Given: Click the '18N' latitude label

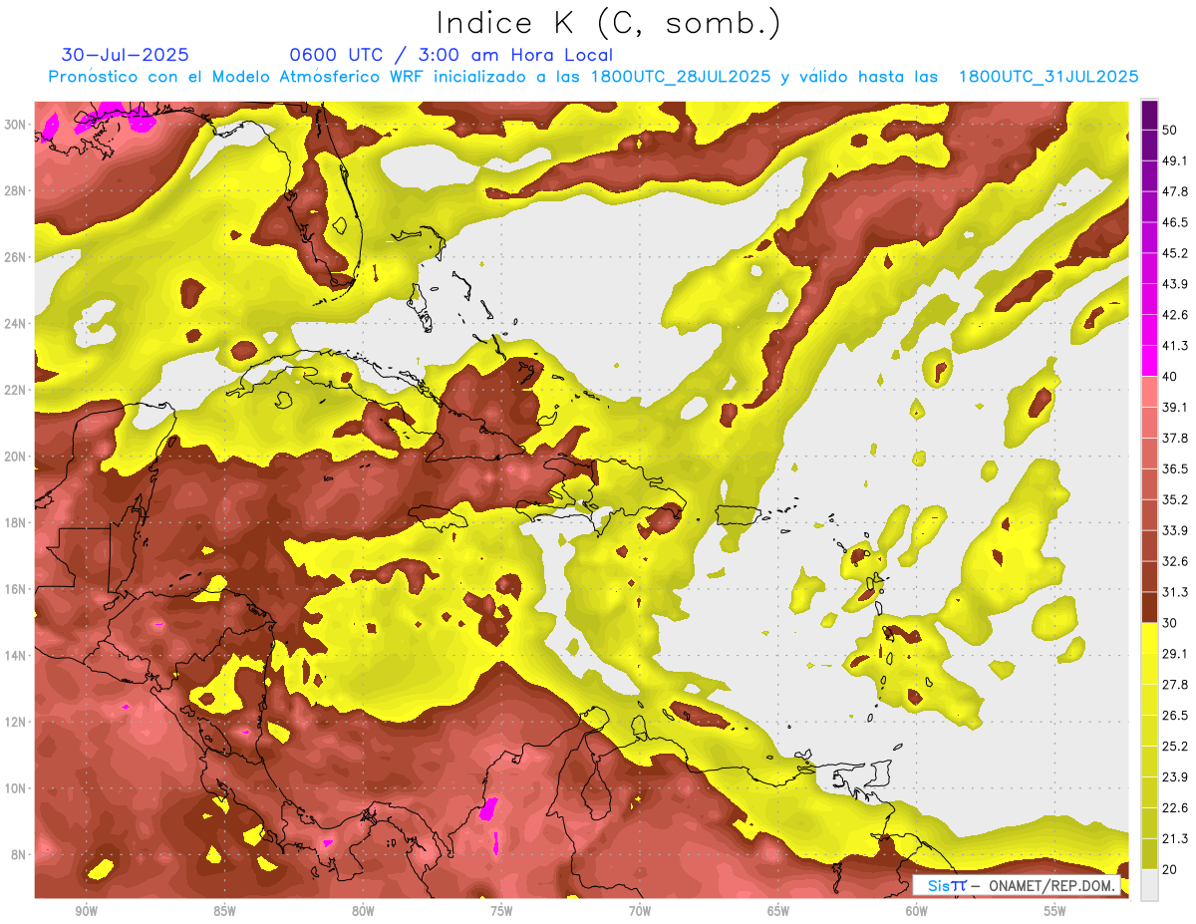Looking at the screenshot, I should [x=17, y=522].
